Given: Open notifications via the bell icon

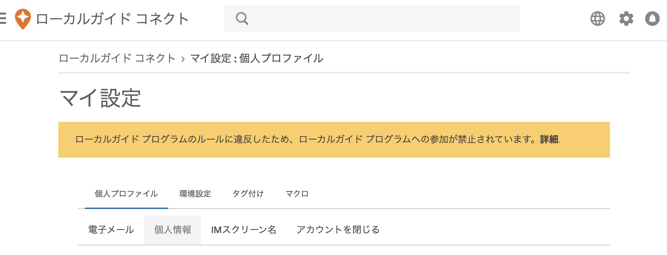Looking at the screenshot, I should [x=651, y=19].
